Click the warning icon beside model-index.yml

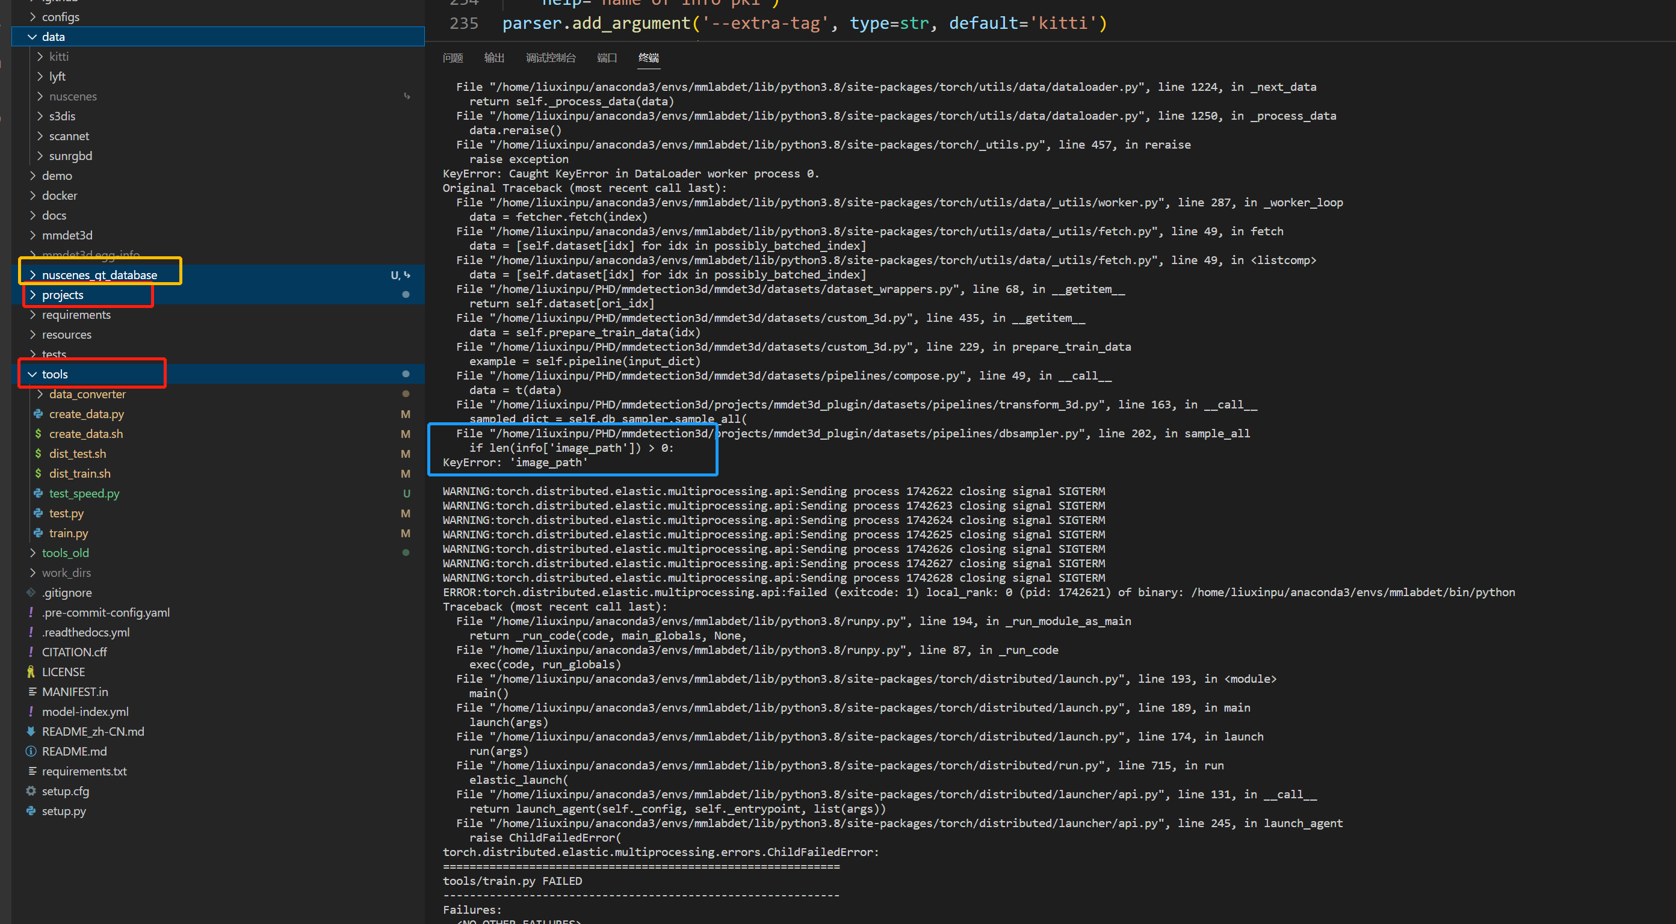click(31, 712)
